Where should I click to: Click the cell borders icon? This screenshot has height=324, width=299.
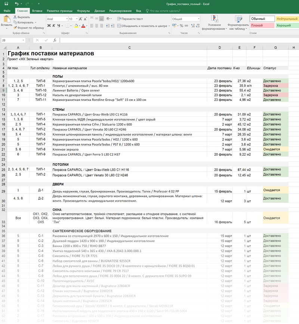67,26
